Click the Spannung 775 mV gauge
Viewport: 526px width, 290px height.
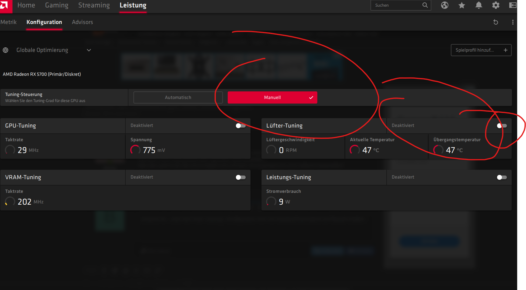(x=135, y=150)
